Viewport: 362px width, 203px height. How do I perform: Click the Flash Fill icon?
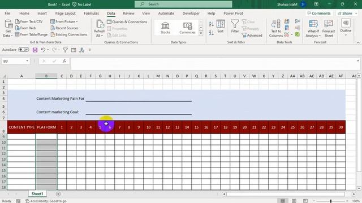[287, 21]
